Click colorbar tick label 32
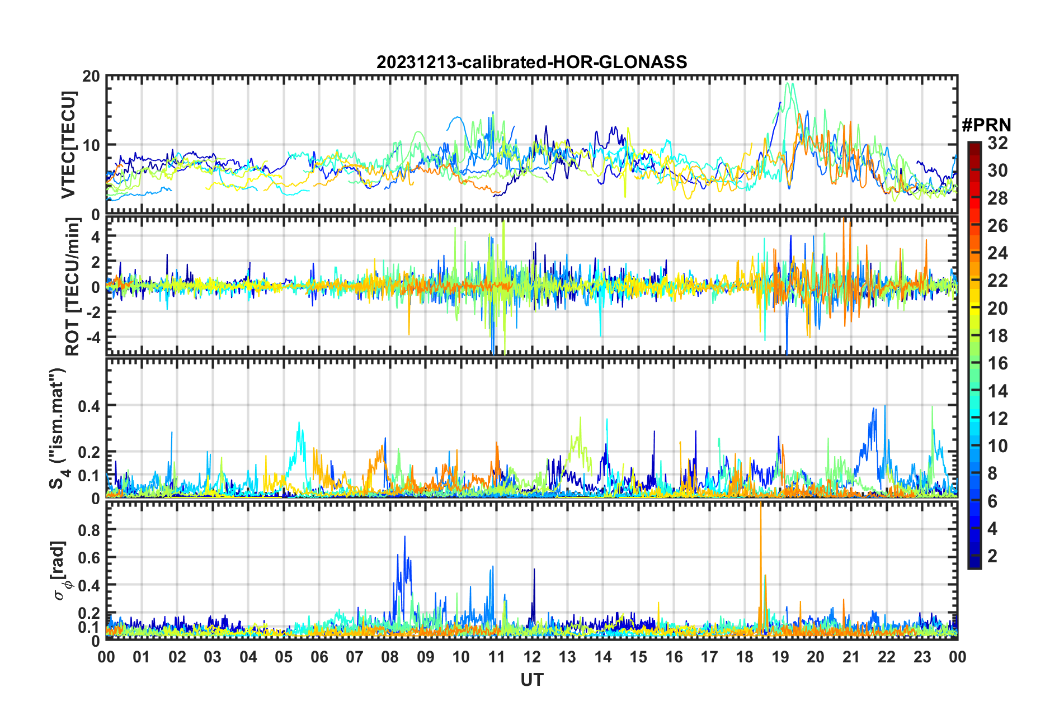 [x=997, y=143]
